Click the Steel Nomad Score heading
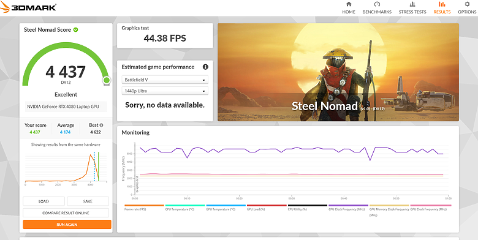 click(47, 29)
